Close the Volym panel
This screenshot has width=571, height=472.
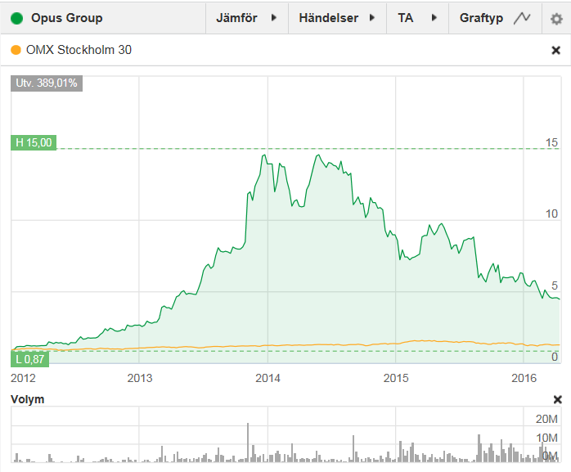(x=558, y=399)
